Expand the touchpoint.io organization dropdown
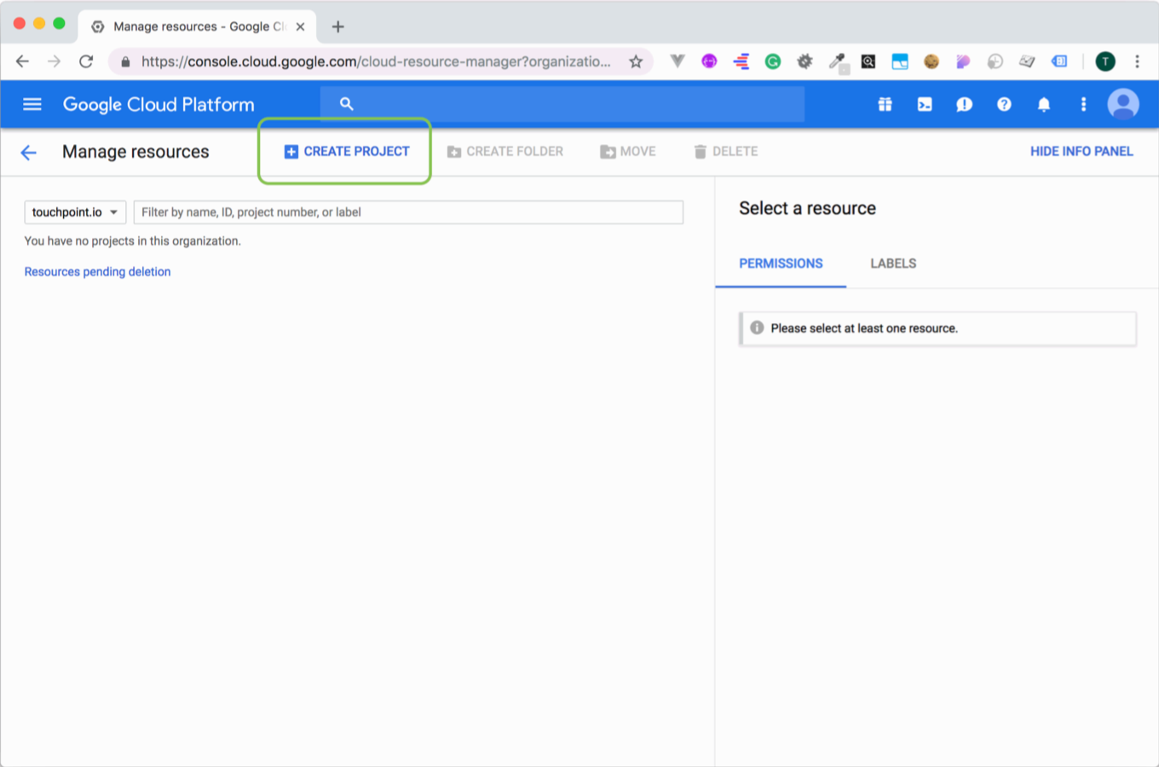 [x=75, y=212]
